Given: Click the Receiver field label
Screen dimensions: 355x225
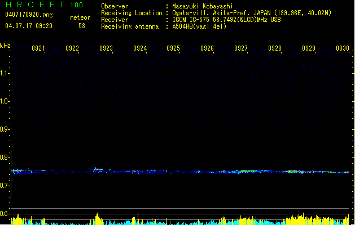Looking at the screenshot, I should [x=115, y=20].
